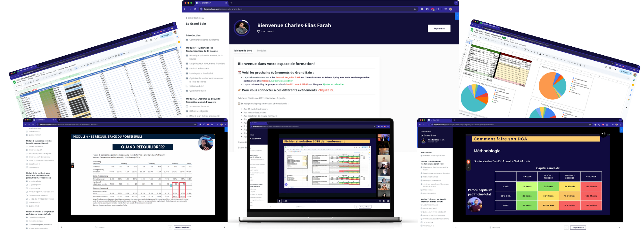Open 'Quiz module 3' in the Module 4 window sidebar
The height and width of the screenshot is (230, 641).
(34, 206)
